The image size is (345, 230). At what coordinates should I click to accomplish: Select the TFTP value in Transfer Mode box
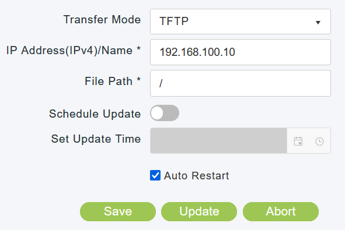coord(174,22)
